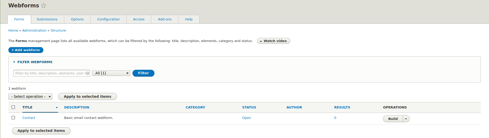The image size is (489, 138).
Task: Focus the filter by title text field
Action: point(50,73)
